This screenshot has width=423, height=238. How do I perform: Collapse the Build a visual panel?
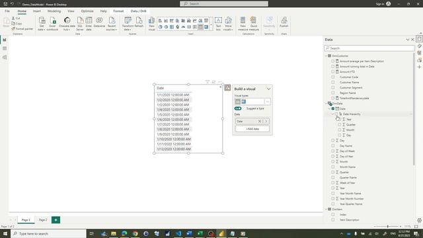pos(268,89)
